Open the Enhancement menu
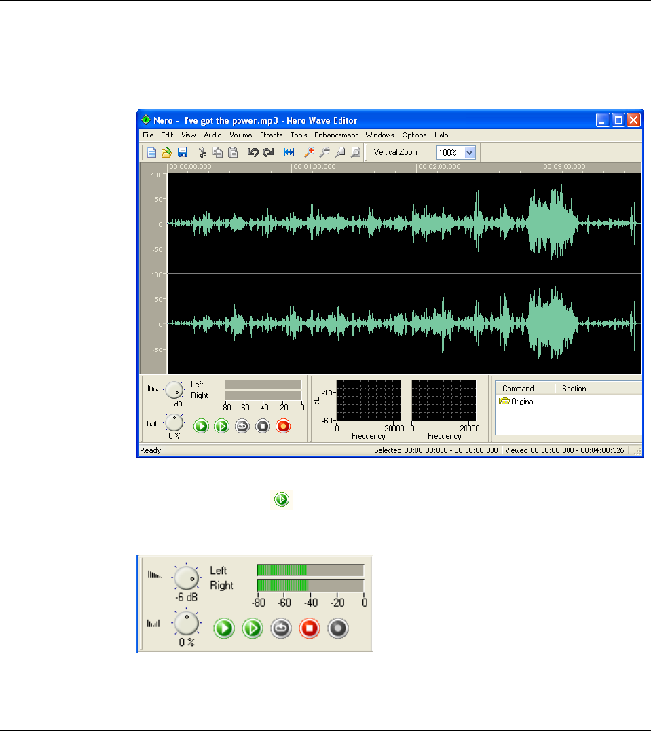The width and height of the screenshot is (651, 731). click(x=336, y=135)
